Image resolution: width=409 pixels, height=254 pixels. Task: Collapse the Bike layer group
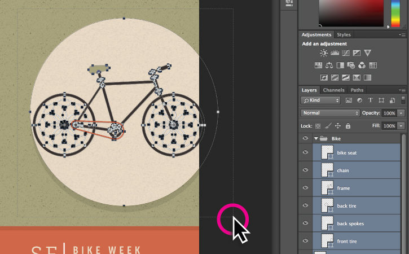click(x=316, y=138)
